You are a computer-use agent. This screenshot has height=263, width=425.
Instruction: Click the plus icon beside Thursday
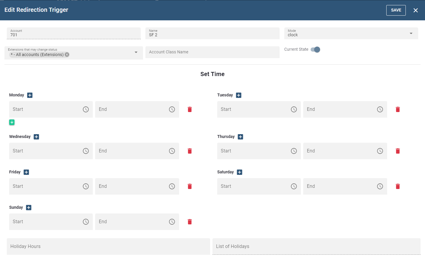(x=241, y=137)
